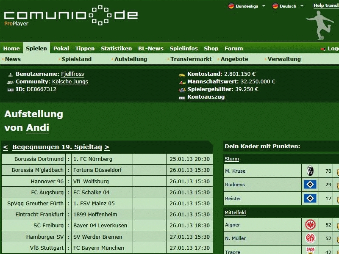Click the Mittelfeld section link

235,213
